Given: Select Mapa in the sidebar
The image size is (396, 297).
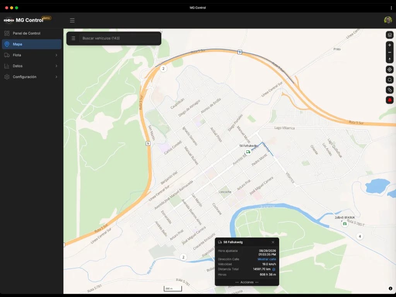Looking at the screenshot, I should tap(32, 44).
